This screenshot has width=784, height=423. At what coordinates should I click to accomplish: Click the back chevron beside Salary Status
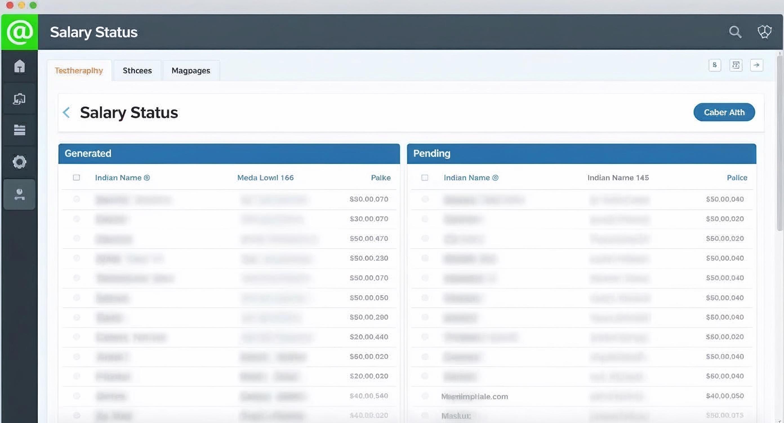point(66,112)
